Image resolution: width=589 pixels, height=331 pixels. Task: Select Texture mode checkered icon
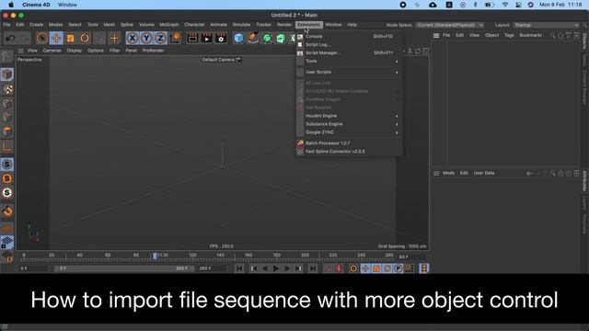(7, 89)
